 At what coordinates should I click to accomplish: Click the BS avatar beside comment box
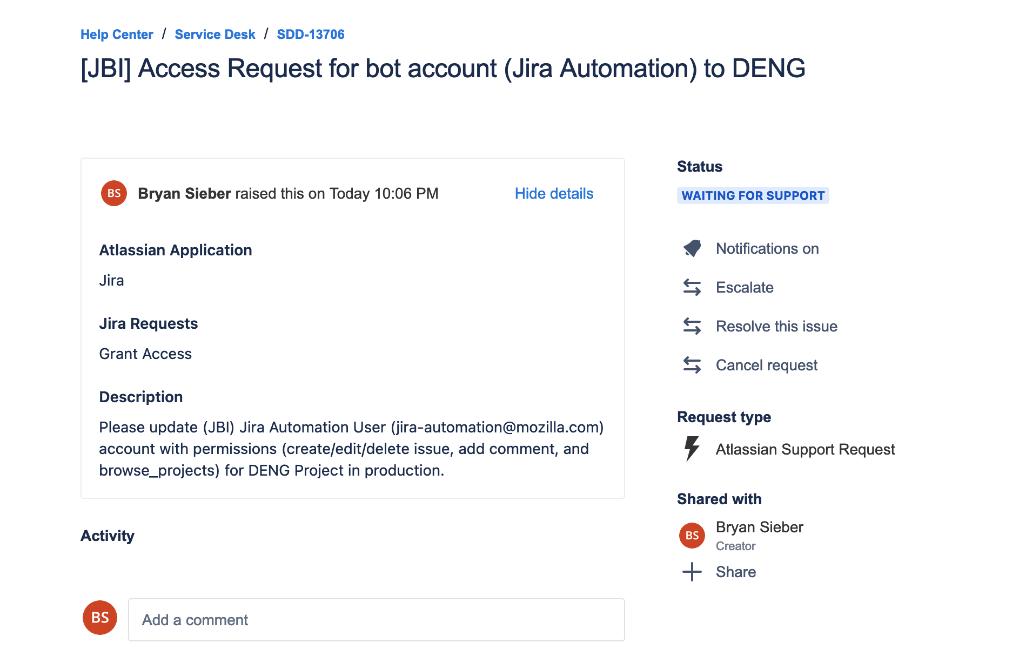coord(100,618)
